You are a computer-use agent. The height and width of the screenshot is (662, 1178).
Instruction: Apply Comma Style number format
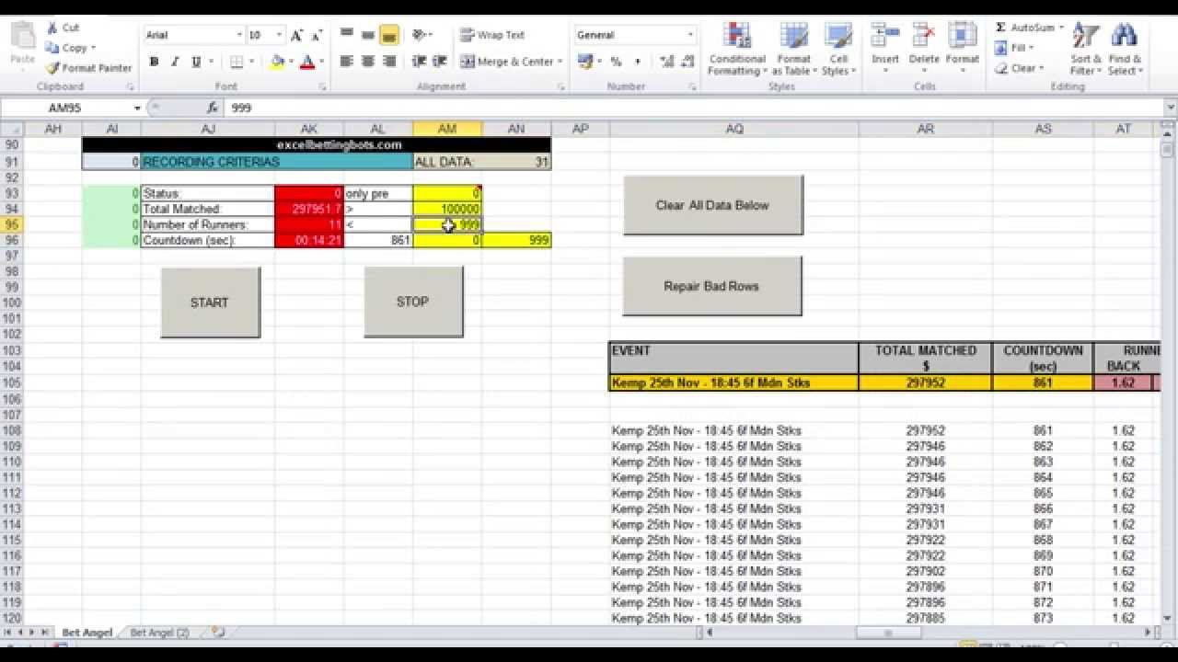638,62
